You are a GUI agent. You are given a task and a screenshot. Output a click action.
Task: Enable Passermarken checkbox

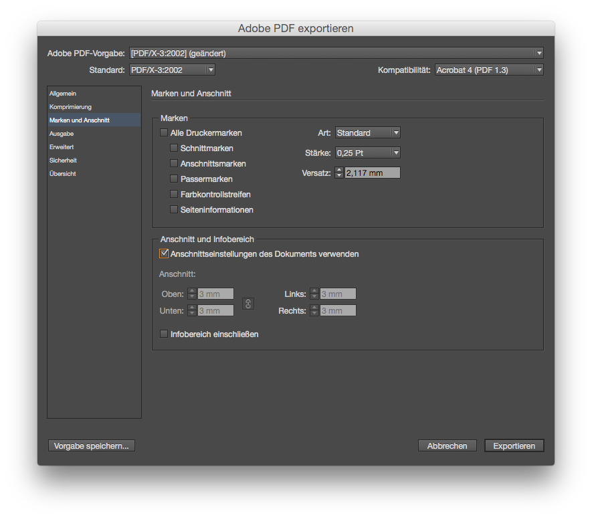[174, 179]
